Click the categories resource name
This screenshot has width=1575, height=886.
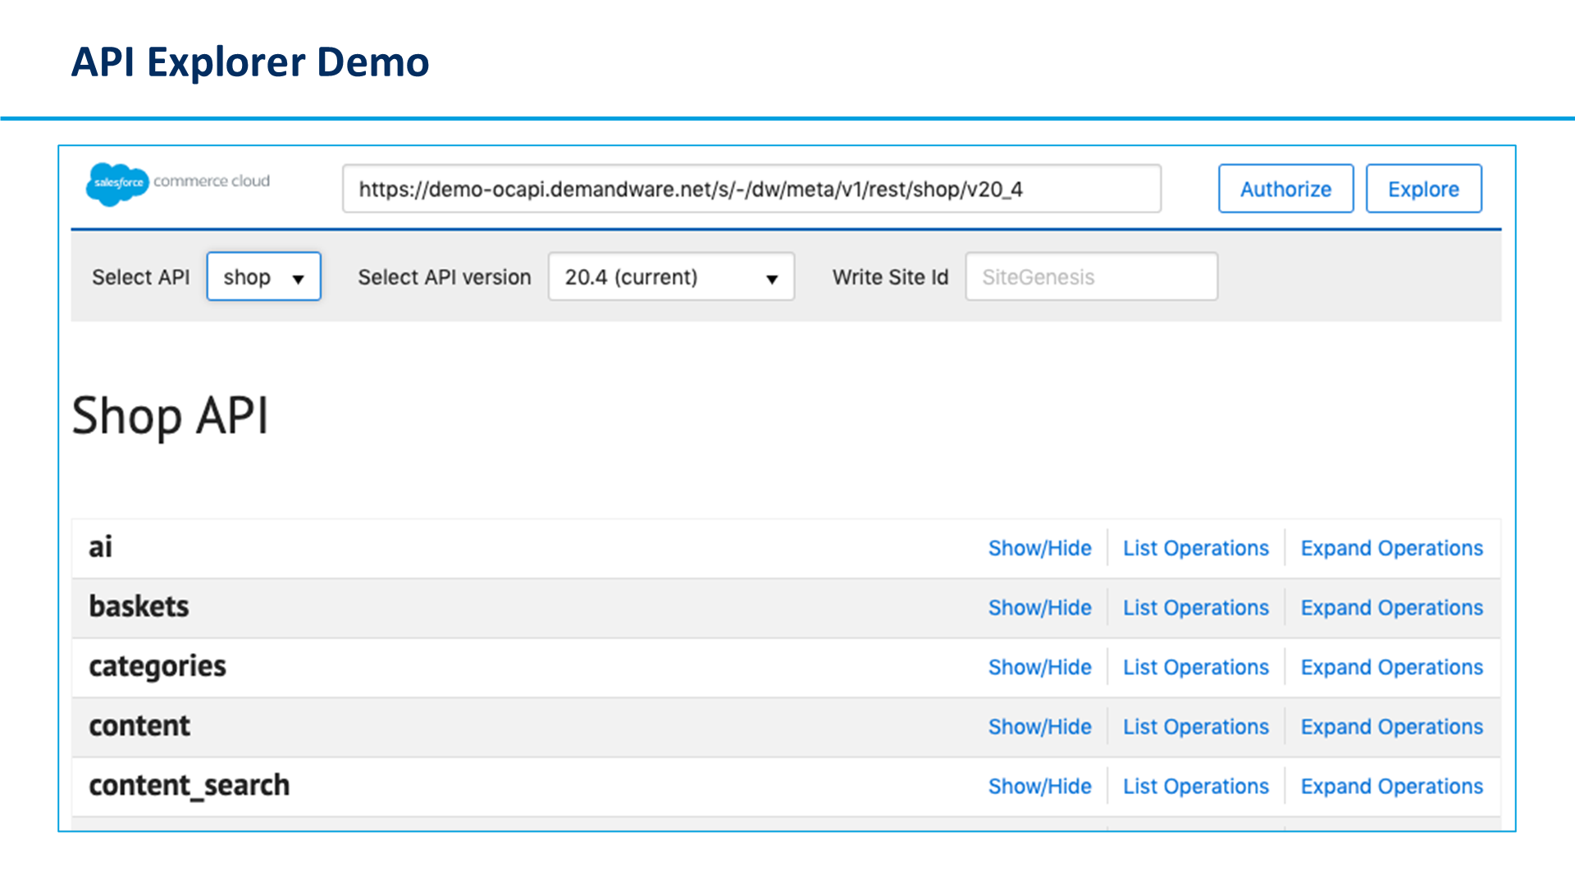pos(157,667)
